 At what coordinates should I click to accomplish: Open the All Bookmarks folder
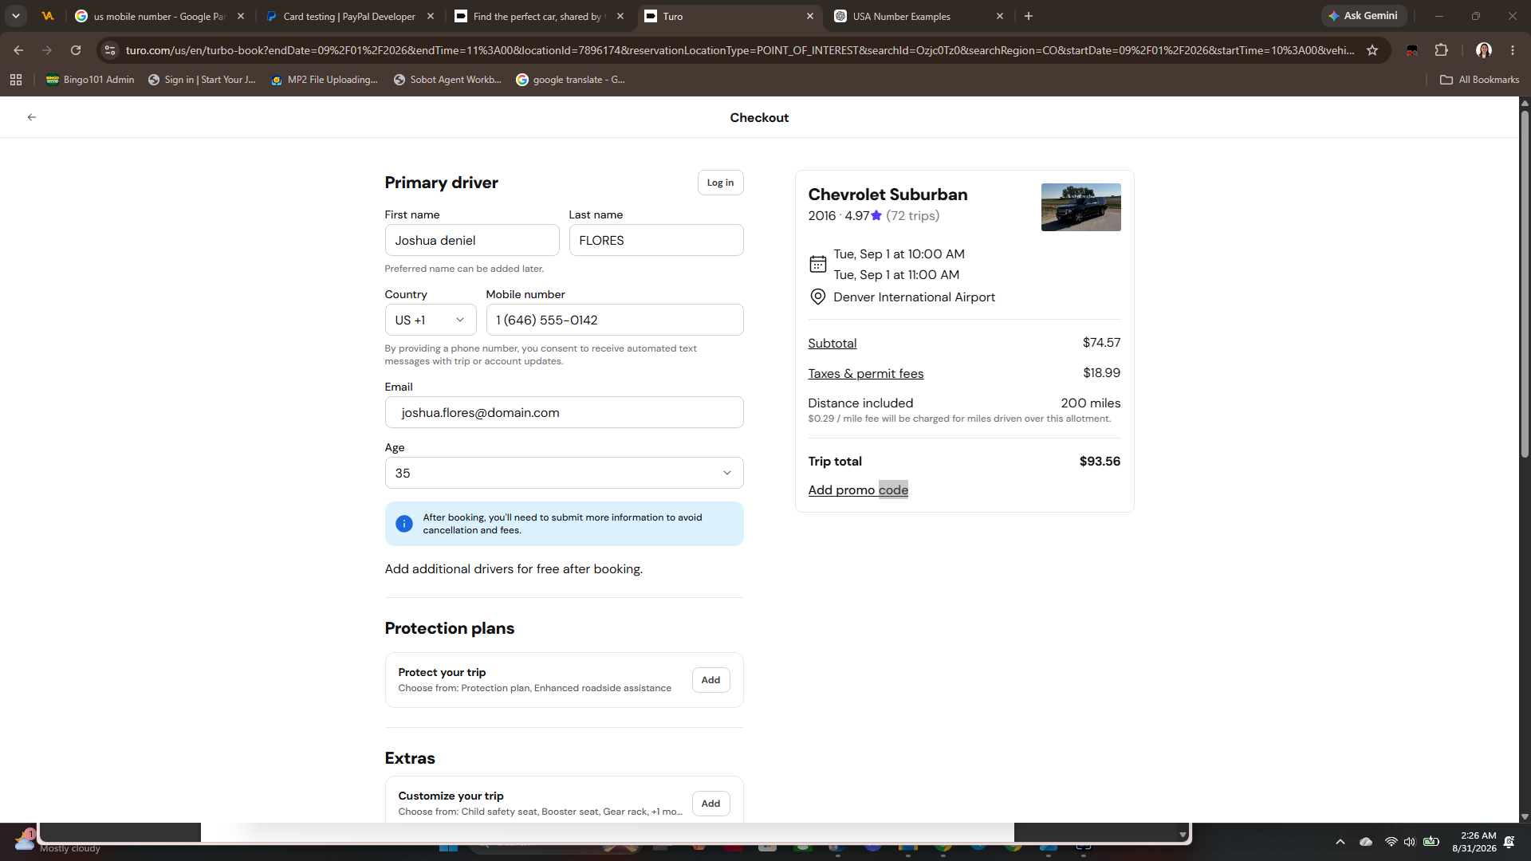pos(1479,80)
